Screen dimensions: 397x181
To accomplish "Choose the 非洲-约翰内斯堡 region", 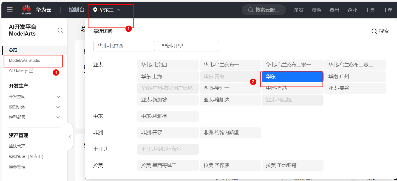I will click(x=230, y=133).
